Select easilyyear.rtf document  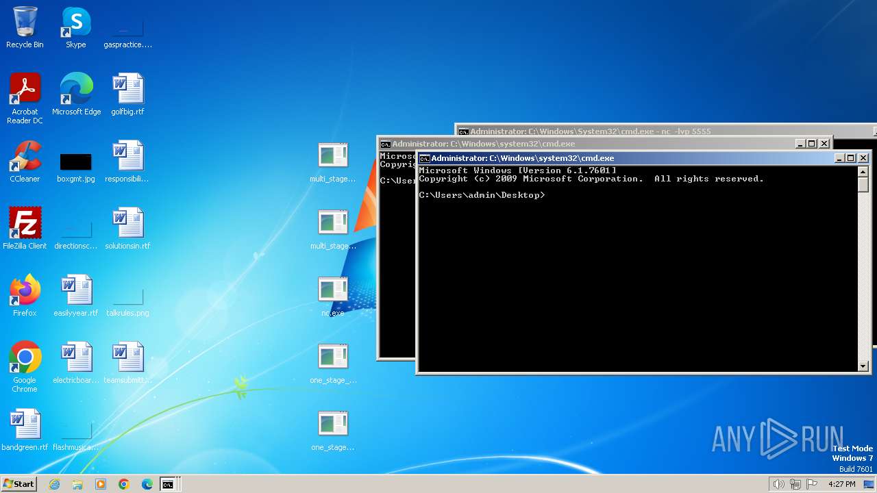[76, 296]
